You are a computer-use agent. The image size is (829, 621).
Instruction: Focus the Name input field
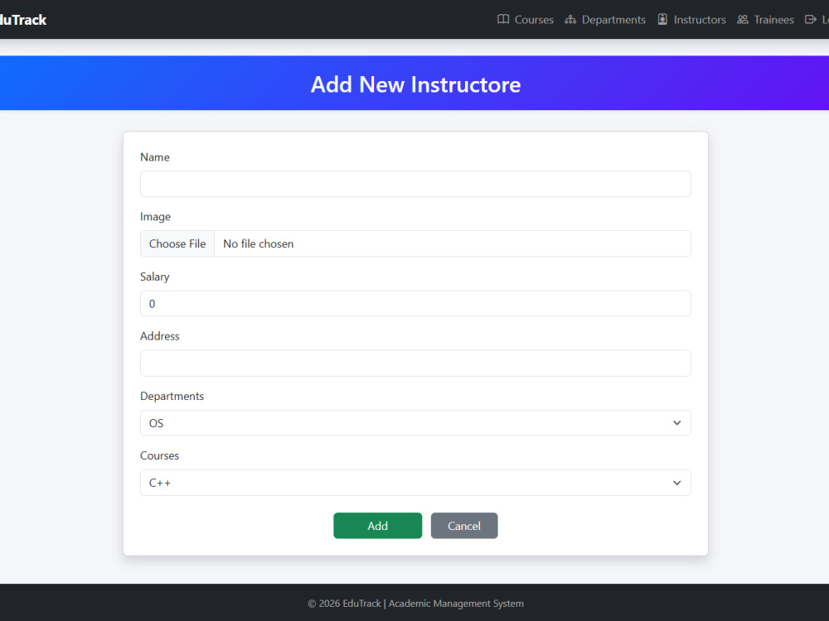pos(415,184)
